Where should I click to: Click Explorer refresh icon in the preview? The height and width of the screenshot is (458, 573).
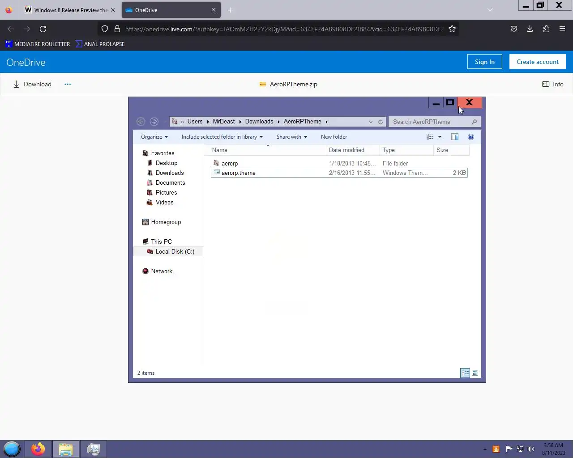click(381, 122)
